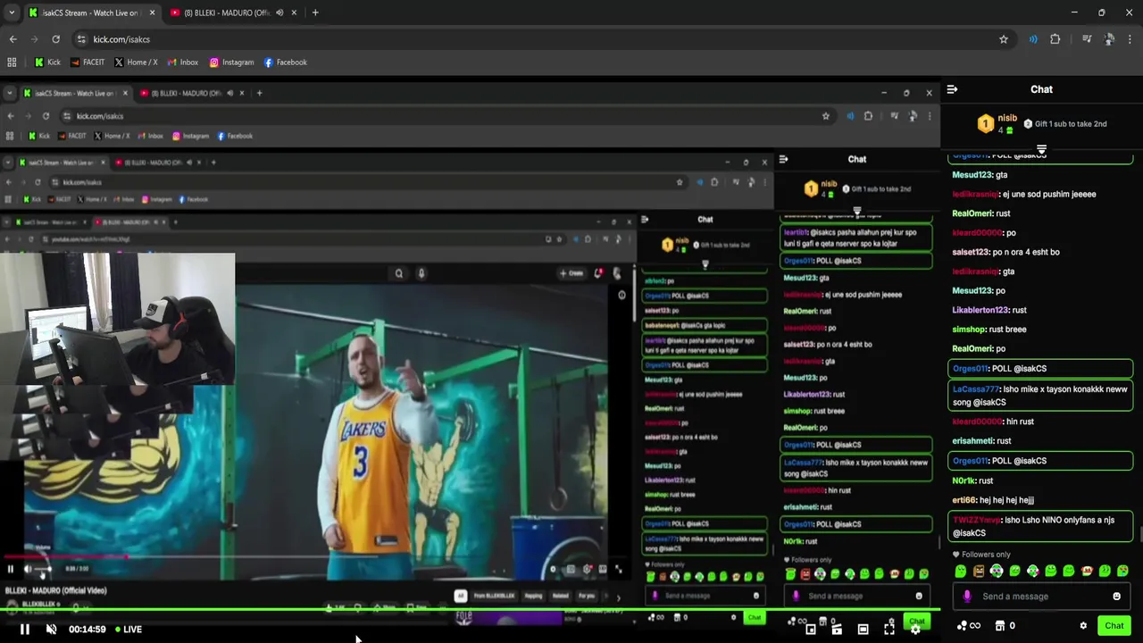Click the purple microphone icon in the message box

(x=967, y=597)
